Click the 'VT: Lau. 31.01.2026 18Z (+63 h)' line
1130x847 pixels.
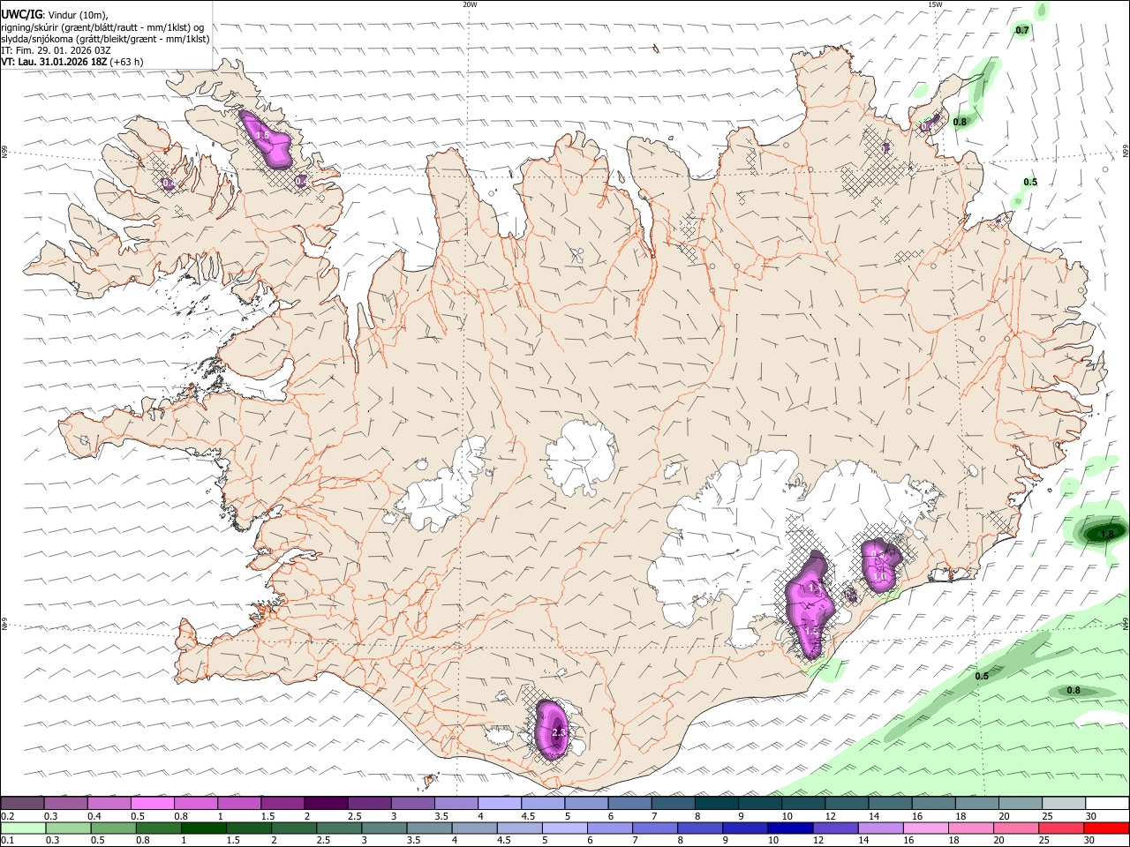72,62
